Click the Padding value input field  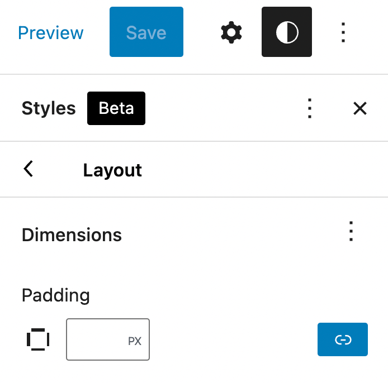pos(96,339)
